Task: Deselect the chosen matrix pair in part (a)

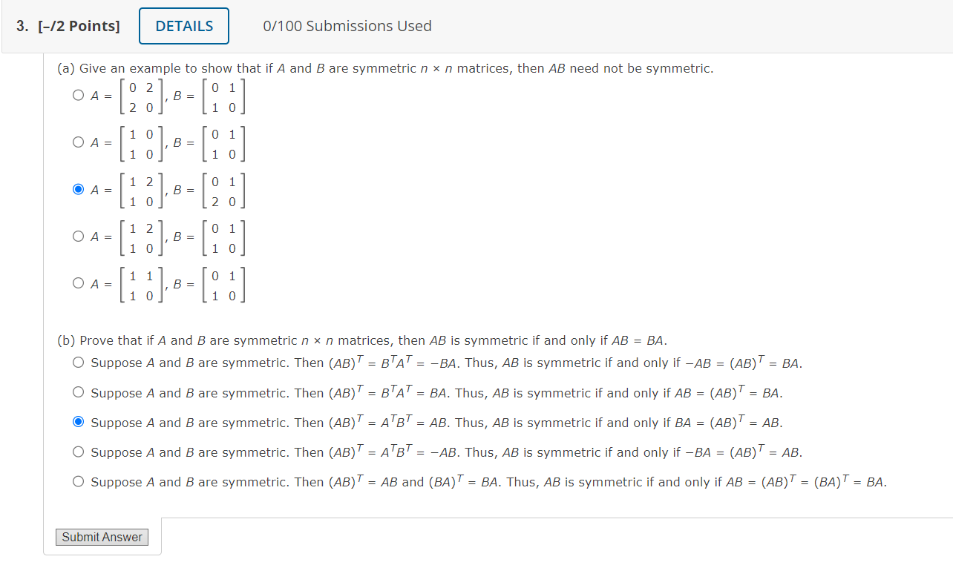Action: pos(78,189)
